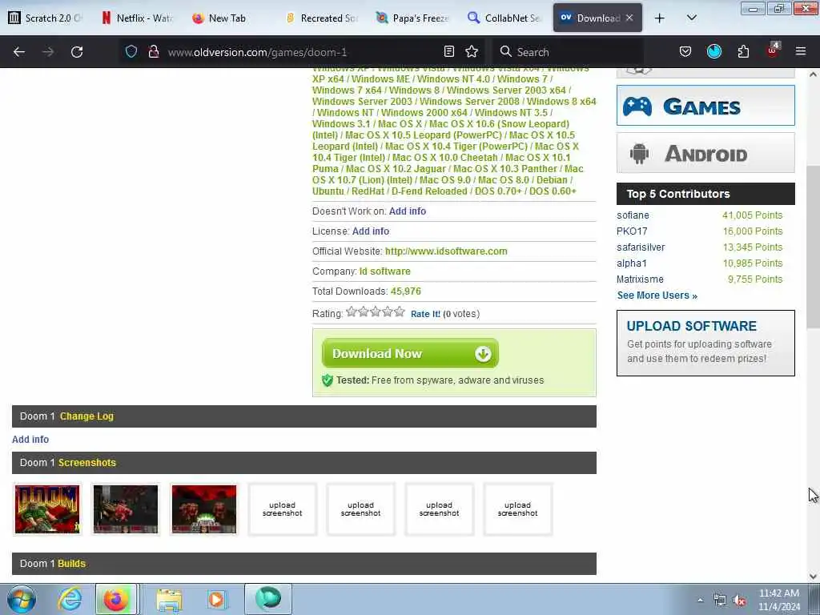Show hidden system tray icons
Image resolution: width=820 pixels, height=615 pixels.
coord(700,600)
